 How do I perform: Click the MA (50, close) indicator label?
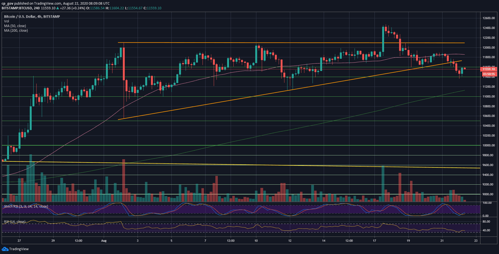pyautogui.click(x=15, y=26)
